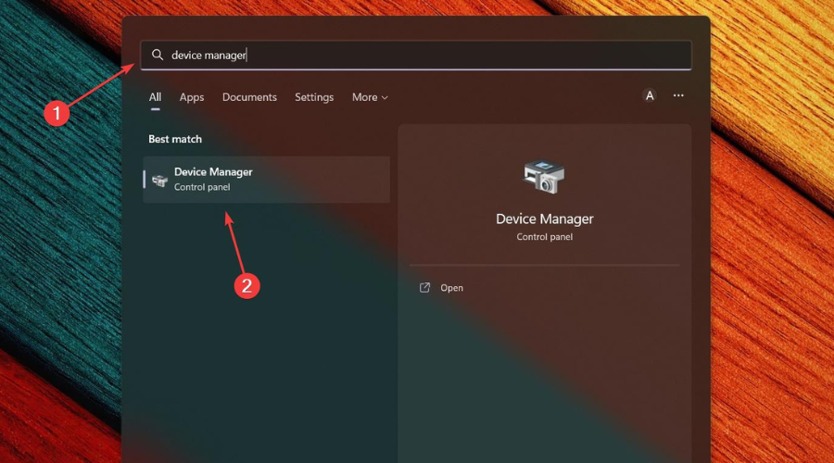Click the 'Device Manager' preview title

point(544,219)
